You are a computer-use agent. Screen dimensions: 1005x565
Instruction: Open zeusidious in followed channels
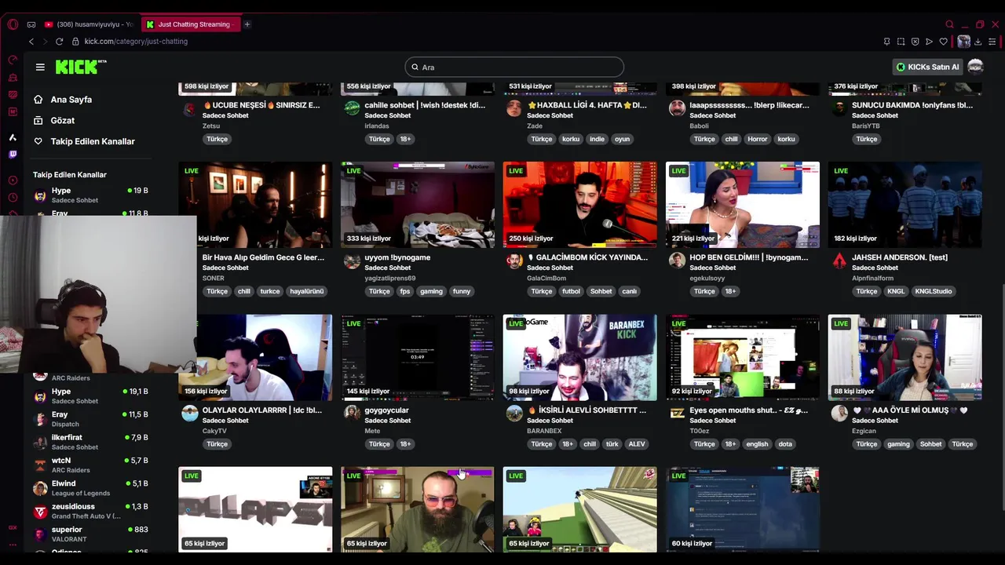coord(90,511)
